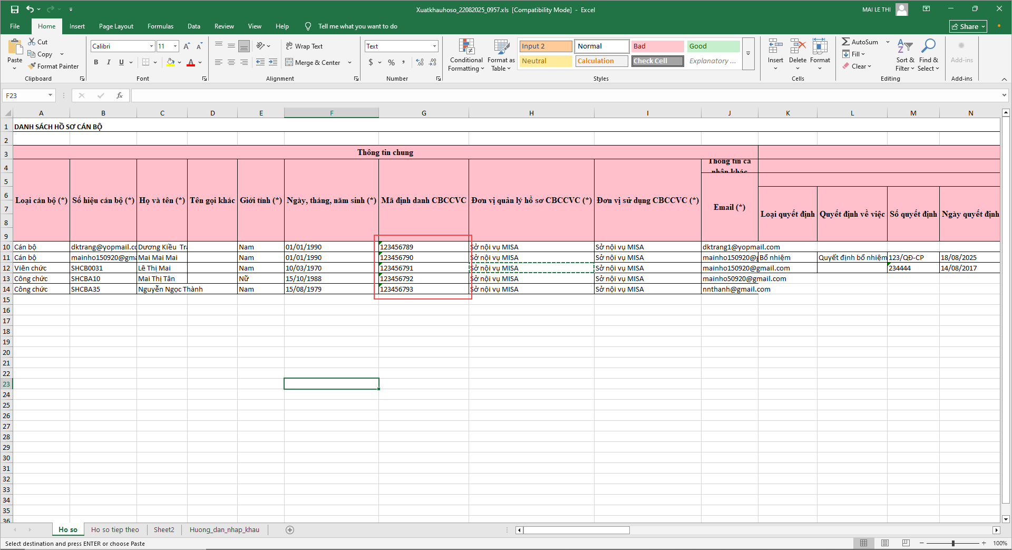Screen dimensions: 1012x550
Task: Click the Insert Function fx icon
Action: 120,95
